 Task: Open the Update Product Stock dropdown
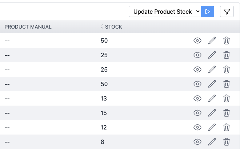point(165,12)
